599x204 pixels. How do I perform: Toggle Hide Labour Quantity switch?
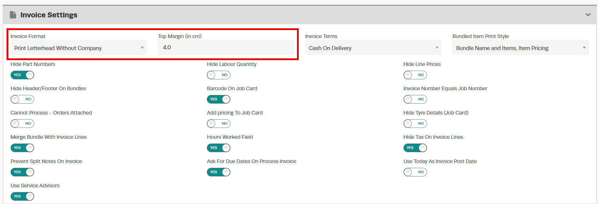tap(218, 75)
